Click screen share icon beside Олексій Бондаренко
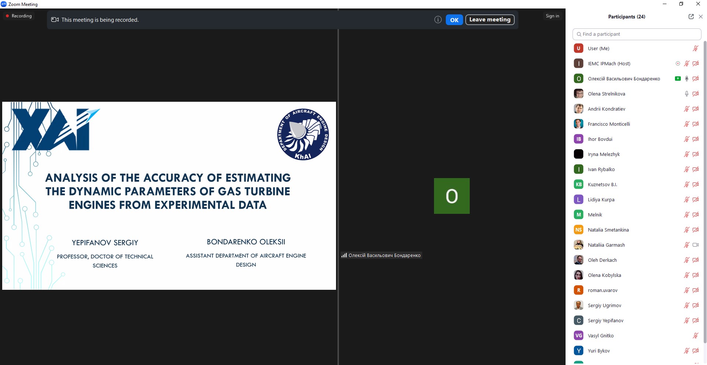 point(678,79)
